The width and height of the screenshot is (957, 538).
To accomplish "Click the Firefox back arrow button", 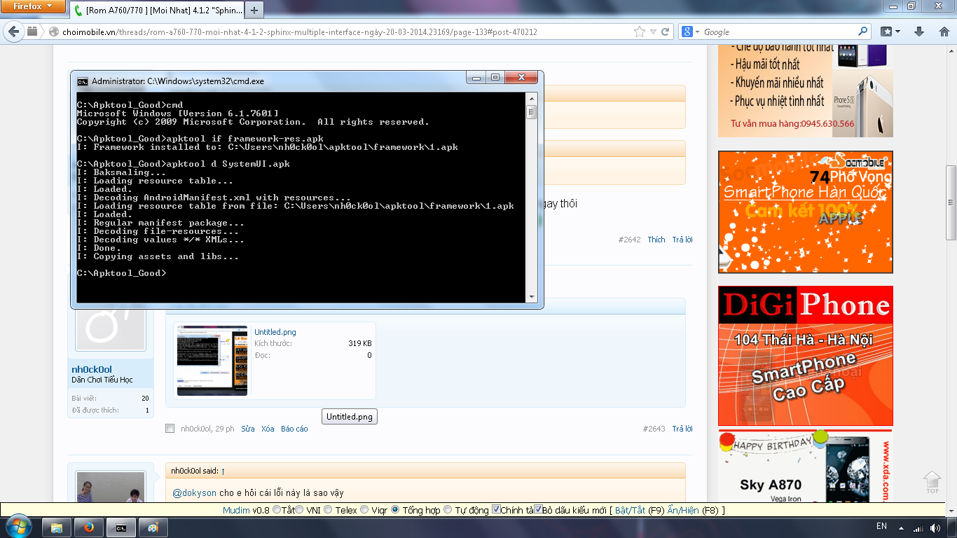I will [x=14, y=32].
